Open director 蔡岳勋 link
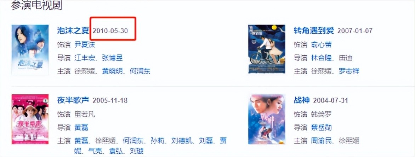Image resolution: width=415 pixels, height=157 pixels. tap(321, 128)
